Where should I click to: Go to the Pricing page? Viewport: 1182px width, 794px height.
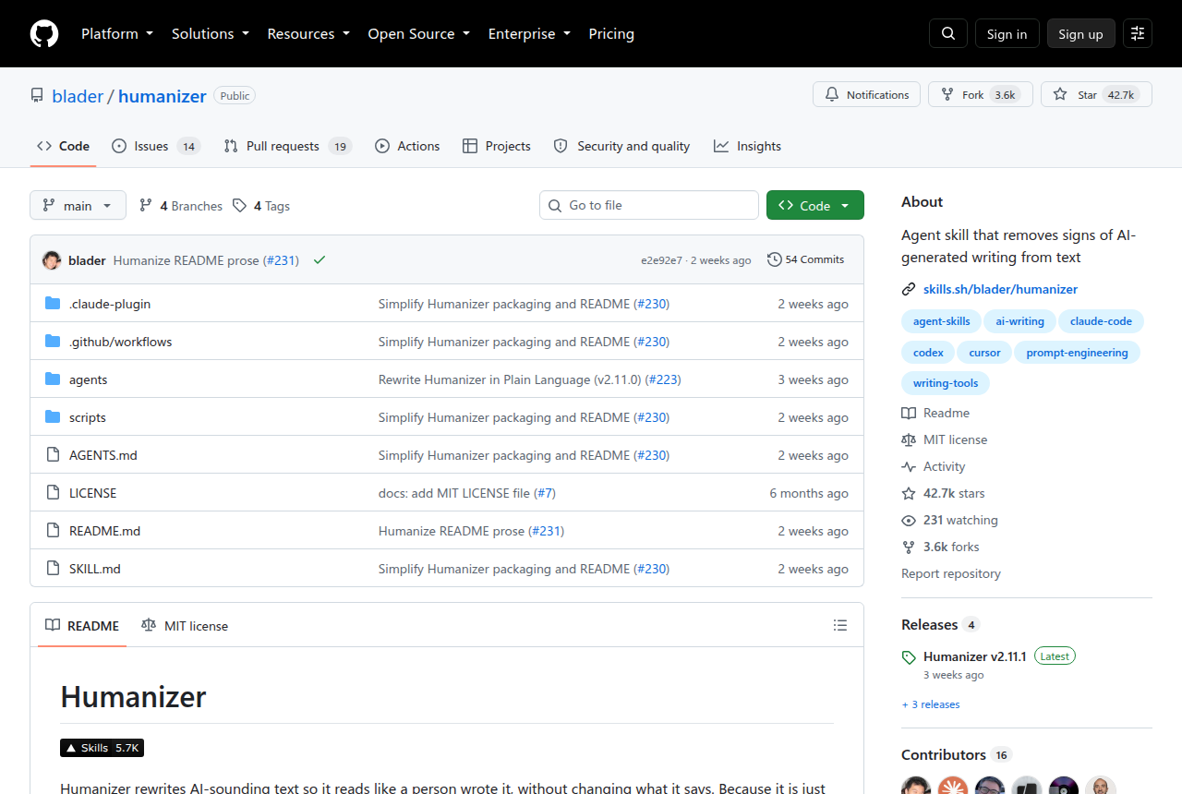(x=611, y=34)
